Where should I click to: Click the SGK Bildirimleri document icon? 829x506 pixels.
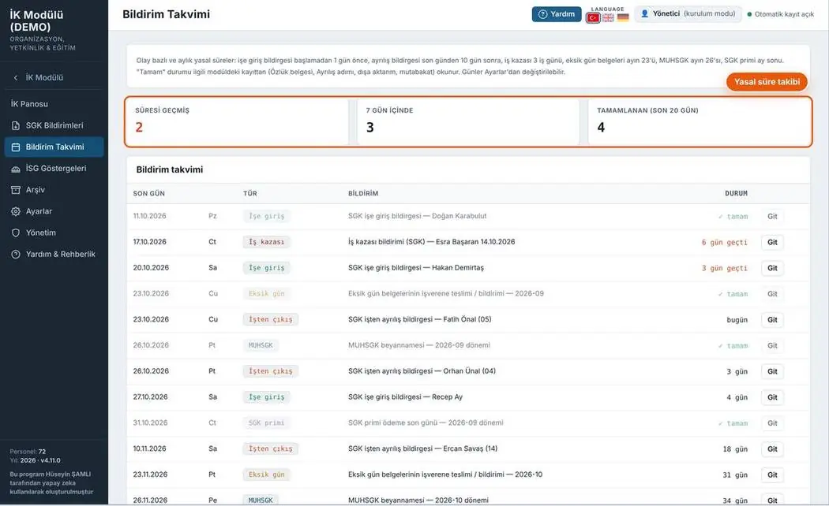[x=16, y=125]
